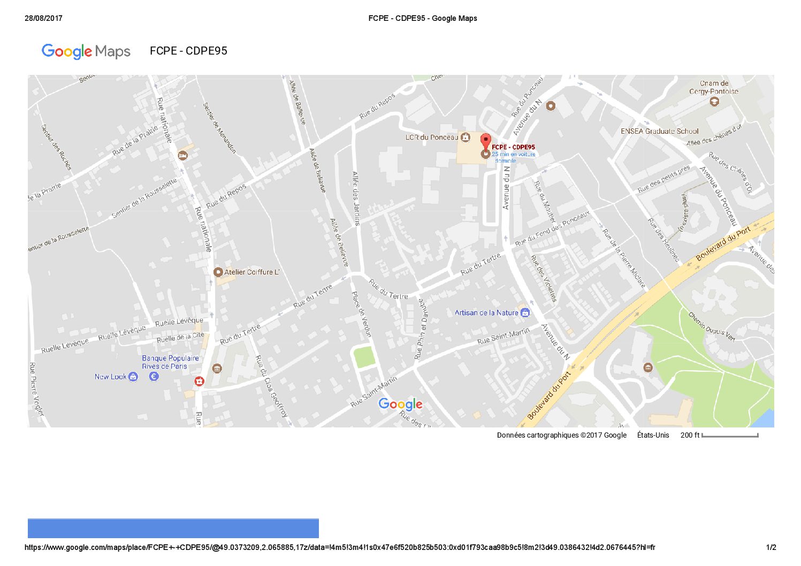This screenshot has width=801, height=566.
Task: Click the museum icon south of Boulevard du Port
Action: click(648, 368)
